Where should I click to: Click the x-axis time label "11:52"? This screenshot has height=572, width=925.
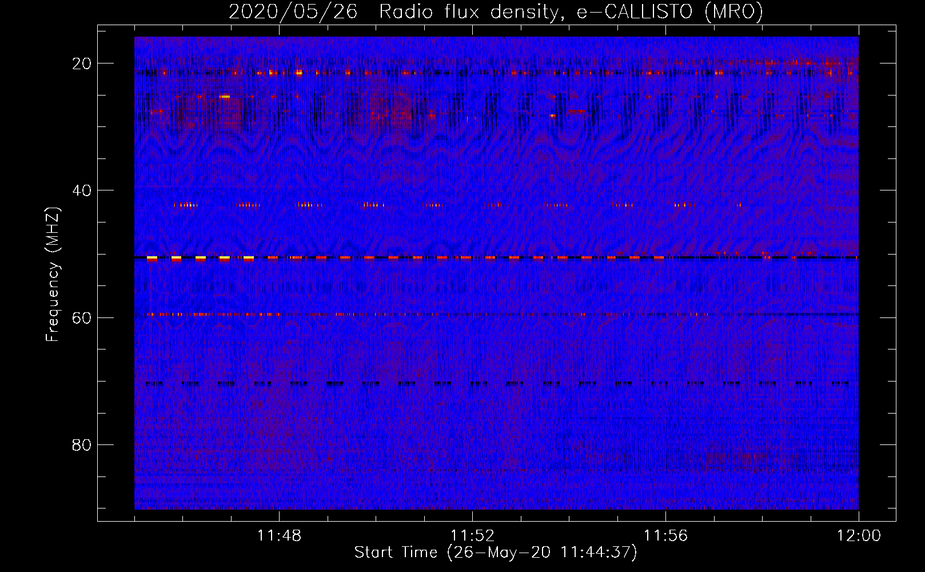pos(472,536)
